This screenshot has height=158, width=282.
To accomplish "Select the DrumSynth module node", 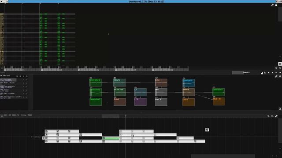I will pos(189,83).
